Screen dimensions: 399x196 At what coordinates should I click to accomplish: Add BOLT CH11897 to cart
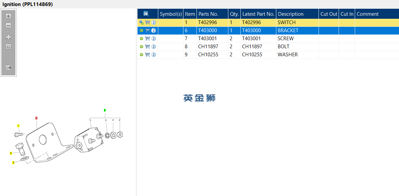coord(148,47)
